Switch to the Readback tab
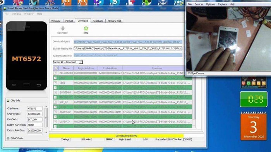Screen dimensions: 271x152 (x=98, y=21)
